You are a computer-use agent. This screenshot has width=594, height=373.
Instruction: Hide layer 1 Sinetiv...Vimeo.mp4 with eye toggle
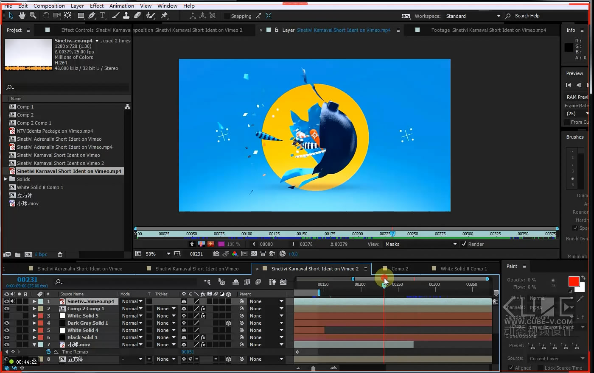6,301
